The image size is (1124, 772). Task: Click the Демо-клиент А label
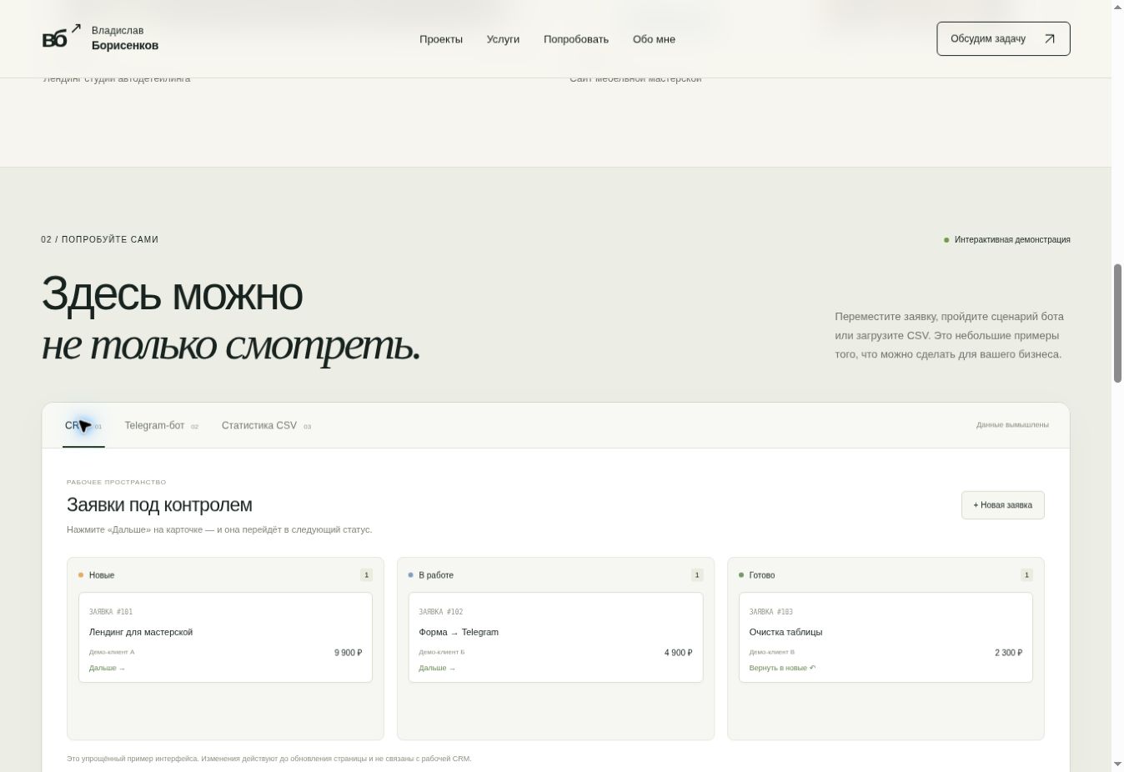point(112,652)
